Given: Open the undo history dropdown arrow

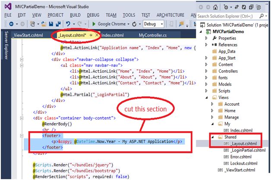Looking at the screenshot, I should pyautogui.click(x=74, y=24).
